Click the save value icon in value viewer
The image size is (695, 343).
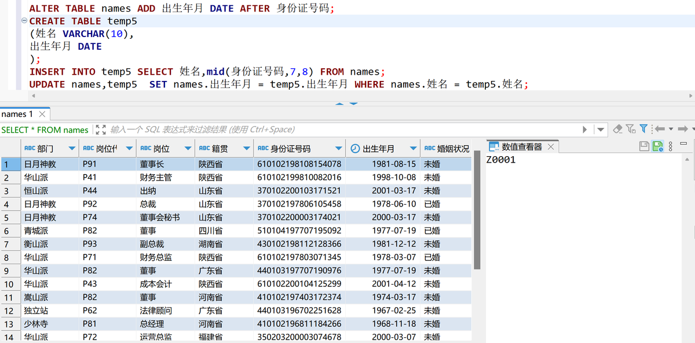[644, 147]
